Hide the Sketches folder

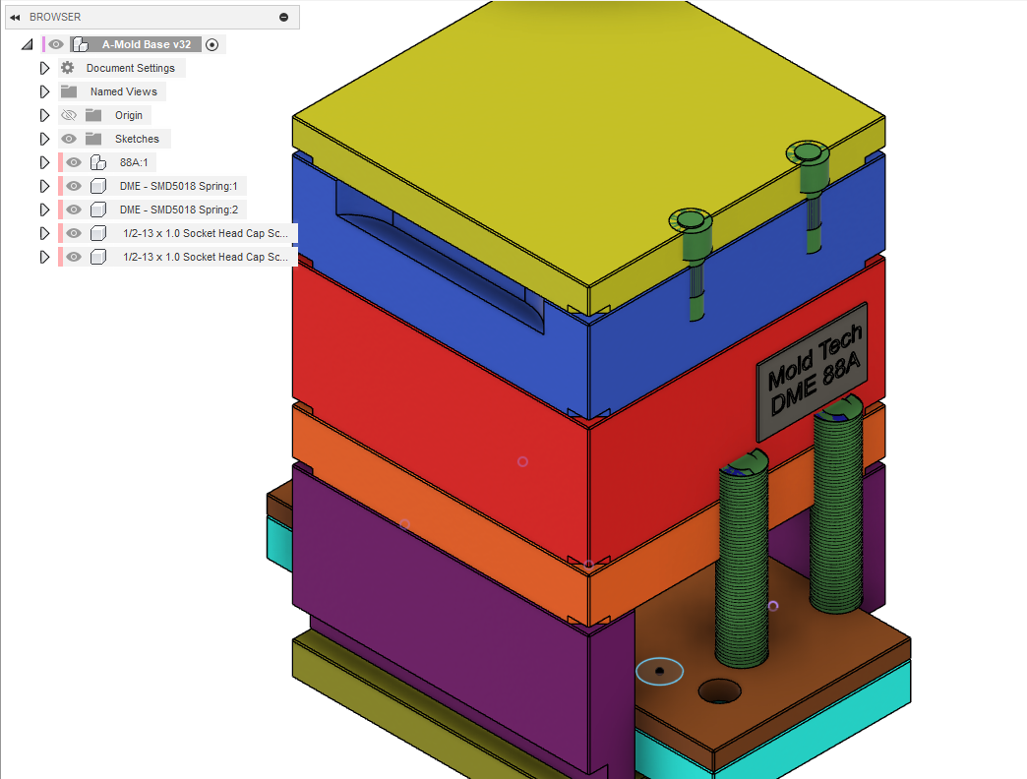point(69,139)
